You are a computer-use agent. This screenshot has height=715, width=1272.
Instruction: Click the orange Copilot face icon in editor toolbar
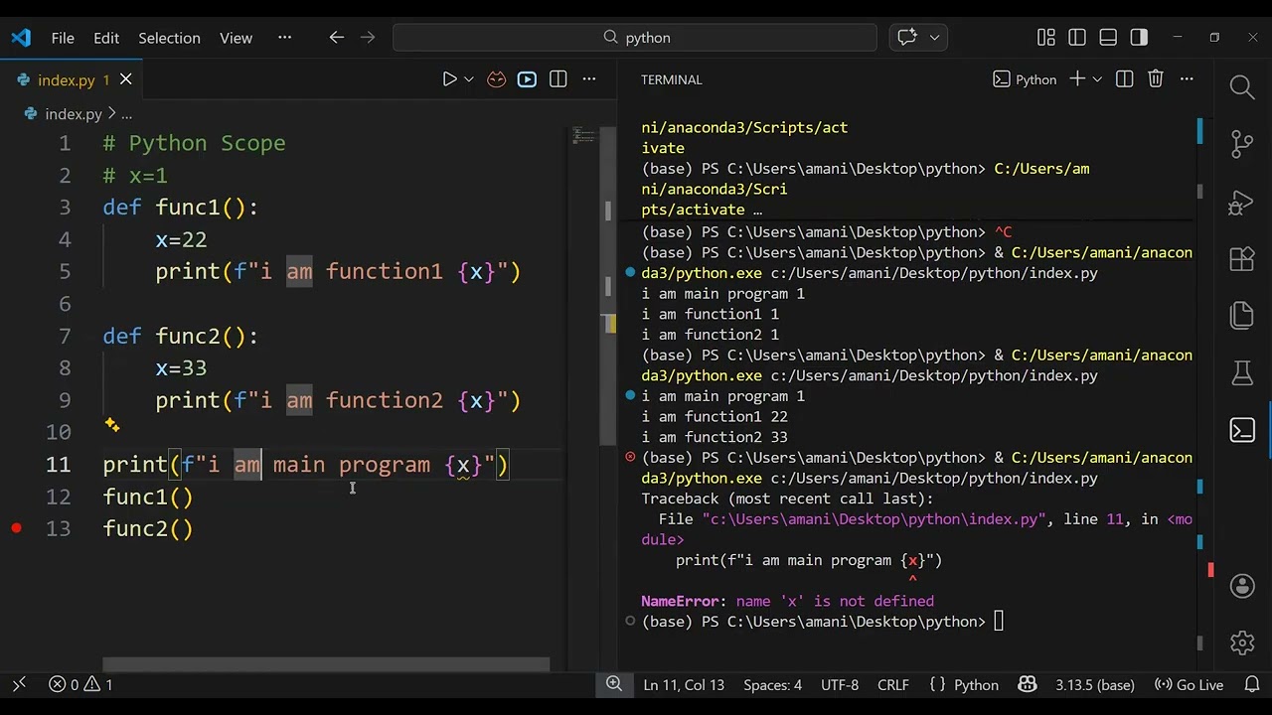click(496, 79)
